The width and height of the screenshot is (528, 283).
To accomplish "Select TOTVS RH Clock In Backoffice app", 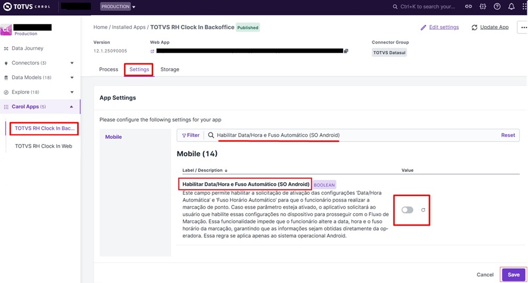I will pos(44,128).
